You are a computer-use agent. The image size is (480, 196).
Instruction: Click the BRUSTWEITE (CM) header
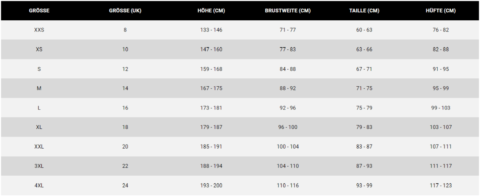pos(288,11)
